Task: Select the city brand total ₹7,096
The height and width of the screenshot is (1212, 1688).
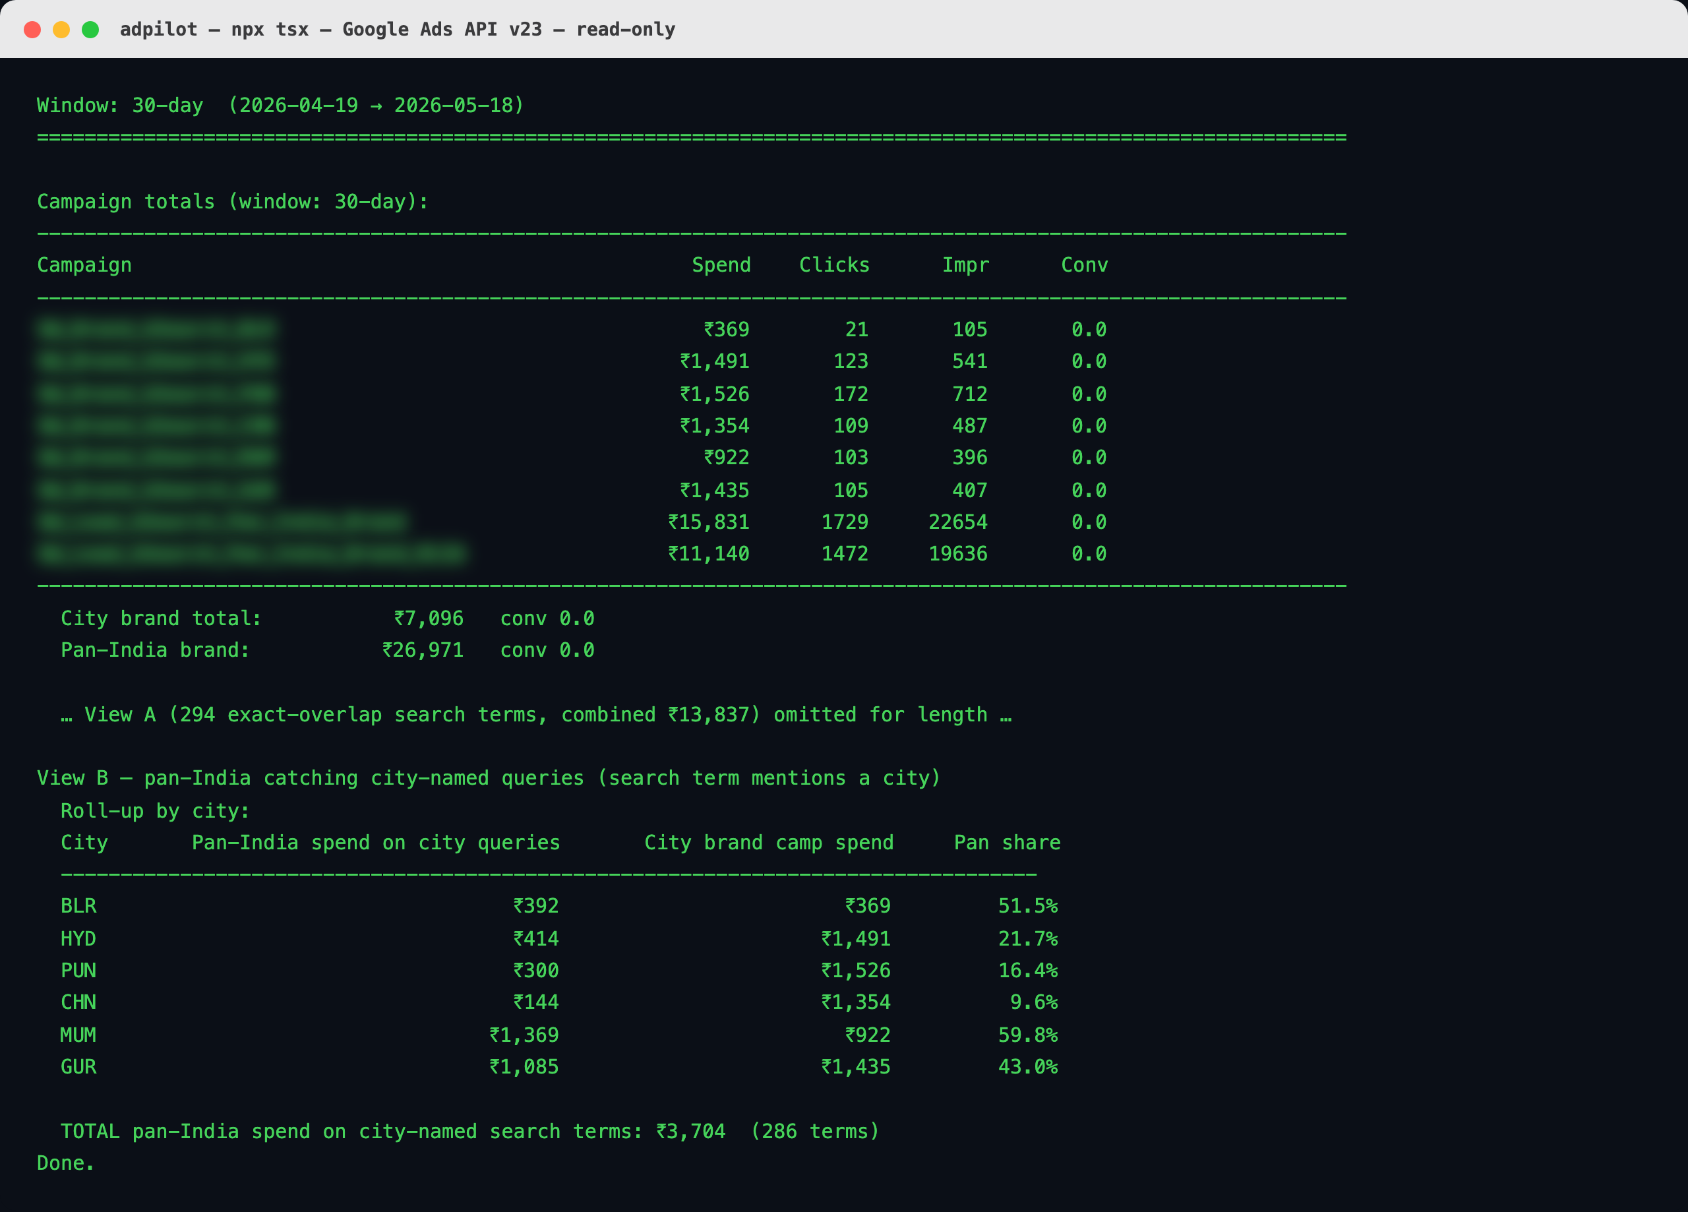Action: [x=429, y=618]
